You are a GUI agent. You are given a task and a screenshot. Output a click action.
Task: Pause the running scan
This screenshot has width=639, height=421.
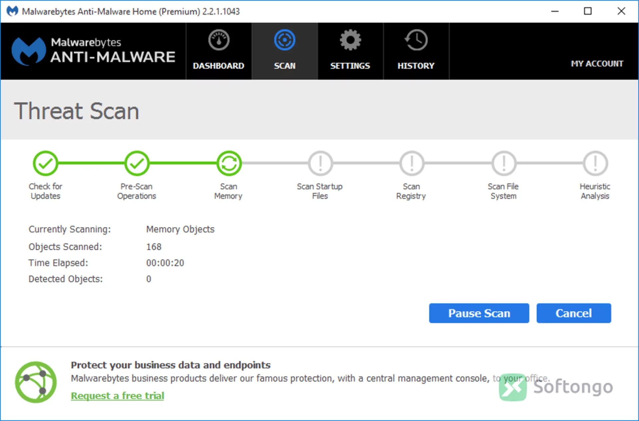click(x=479, y=313)
